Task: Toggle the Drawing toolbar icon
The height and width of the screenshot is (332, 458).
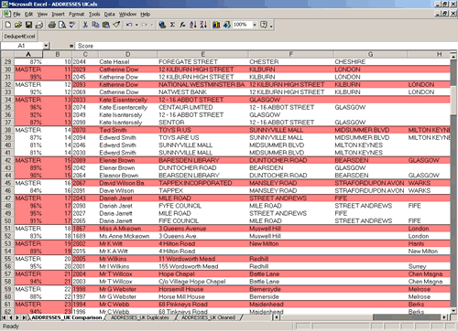Action: [226, 25]
